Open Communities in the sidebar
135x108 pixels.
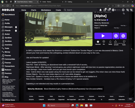[x=8, y=59]
